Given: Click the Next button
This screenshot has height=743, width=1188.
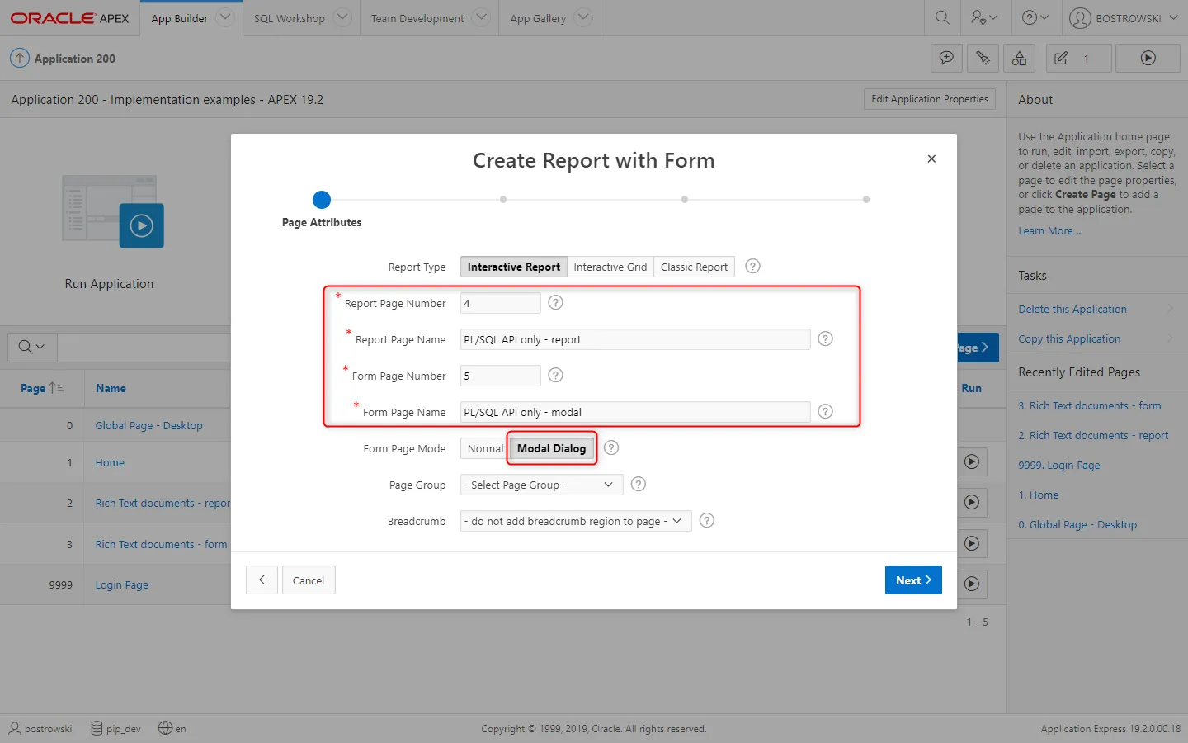Looking at the screenshot, I should click(x=912, y=580).
